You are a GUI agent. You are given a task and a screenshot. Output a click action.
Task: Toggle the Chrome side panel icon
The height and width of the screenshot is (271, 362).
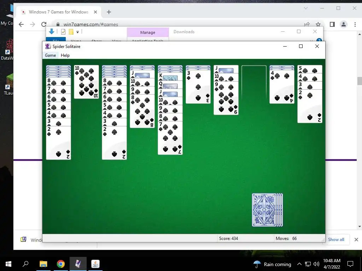[x=332, y=24]
